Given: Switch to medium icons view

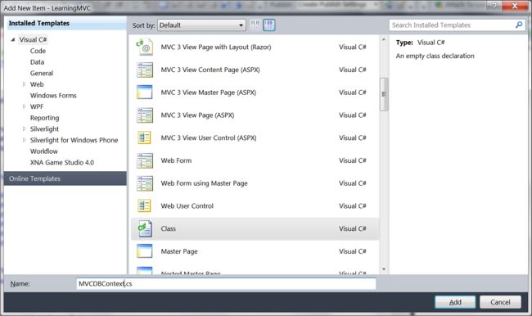Looking at the screenshot, I should 269,25.
